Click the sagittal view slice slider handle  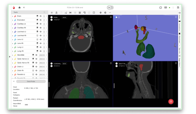coord(114,86)
